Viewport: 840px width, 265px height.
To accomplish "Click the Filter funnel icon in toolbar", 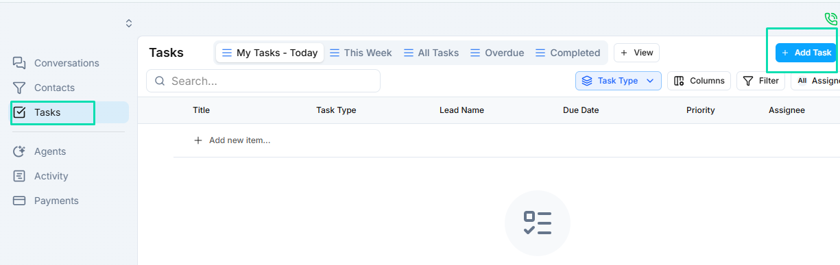I will coord(748,81).
